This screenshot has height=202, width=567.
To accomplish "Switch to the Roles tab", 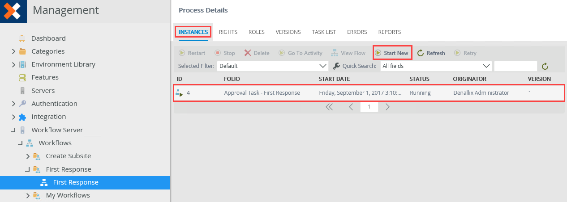I will coord(257,32).
